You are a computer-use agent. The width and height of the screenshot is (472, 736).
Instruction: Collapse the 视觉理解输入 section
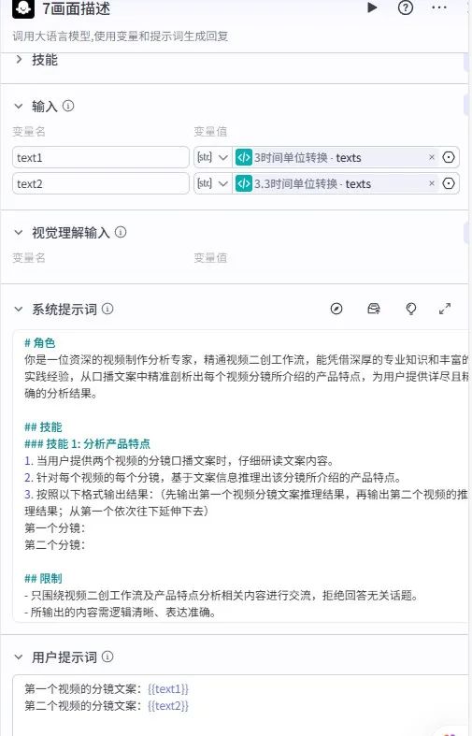point(19,232)
